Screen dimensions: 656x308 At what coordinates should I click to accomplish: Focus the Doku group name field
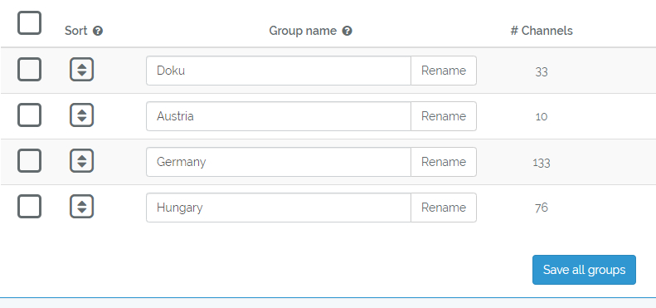279,71
